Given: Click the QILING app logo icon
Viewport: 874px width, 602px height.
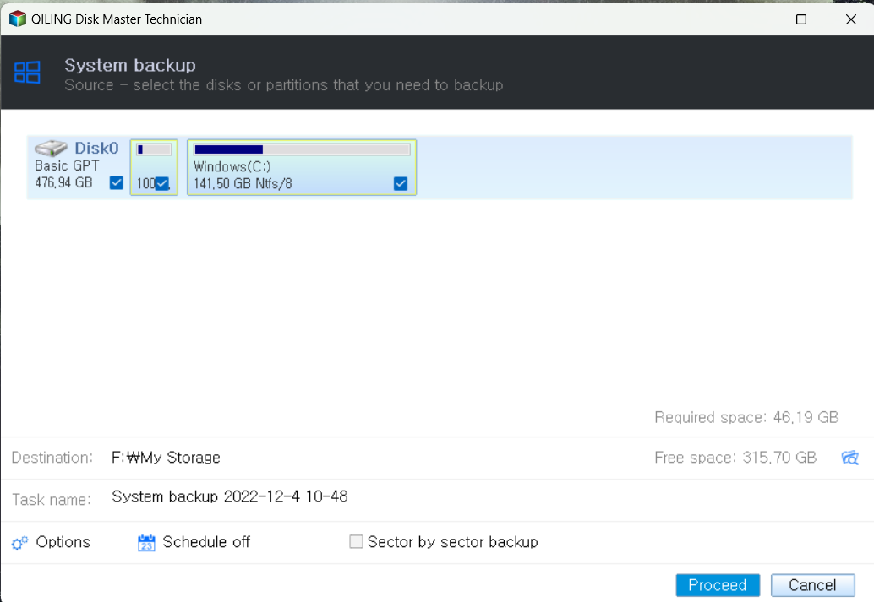Looking at the screenshot, I should [x=18, y=19].
